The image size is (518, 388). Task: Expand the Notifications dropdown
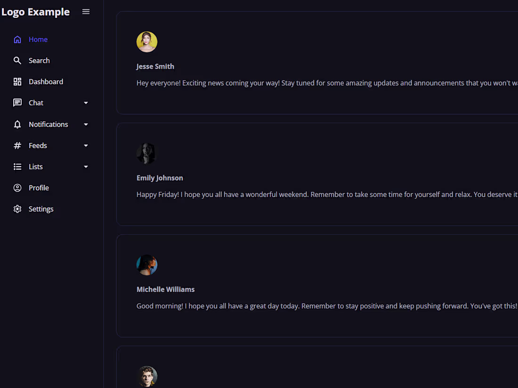(x=86, y=124)
